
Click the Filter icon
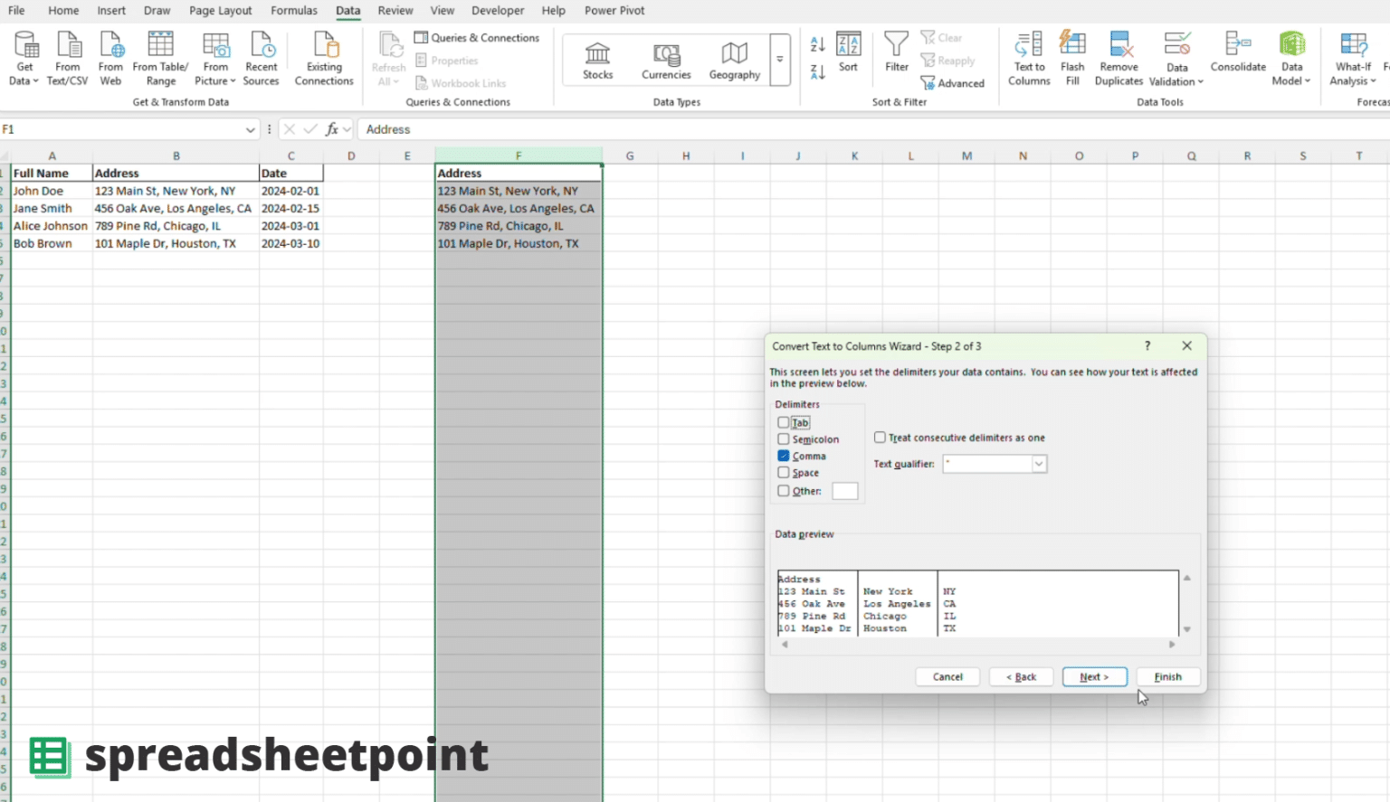coord(895,57)
